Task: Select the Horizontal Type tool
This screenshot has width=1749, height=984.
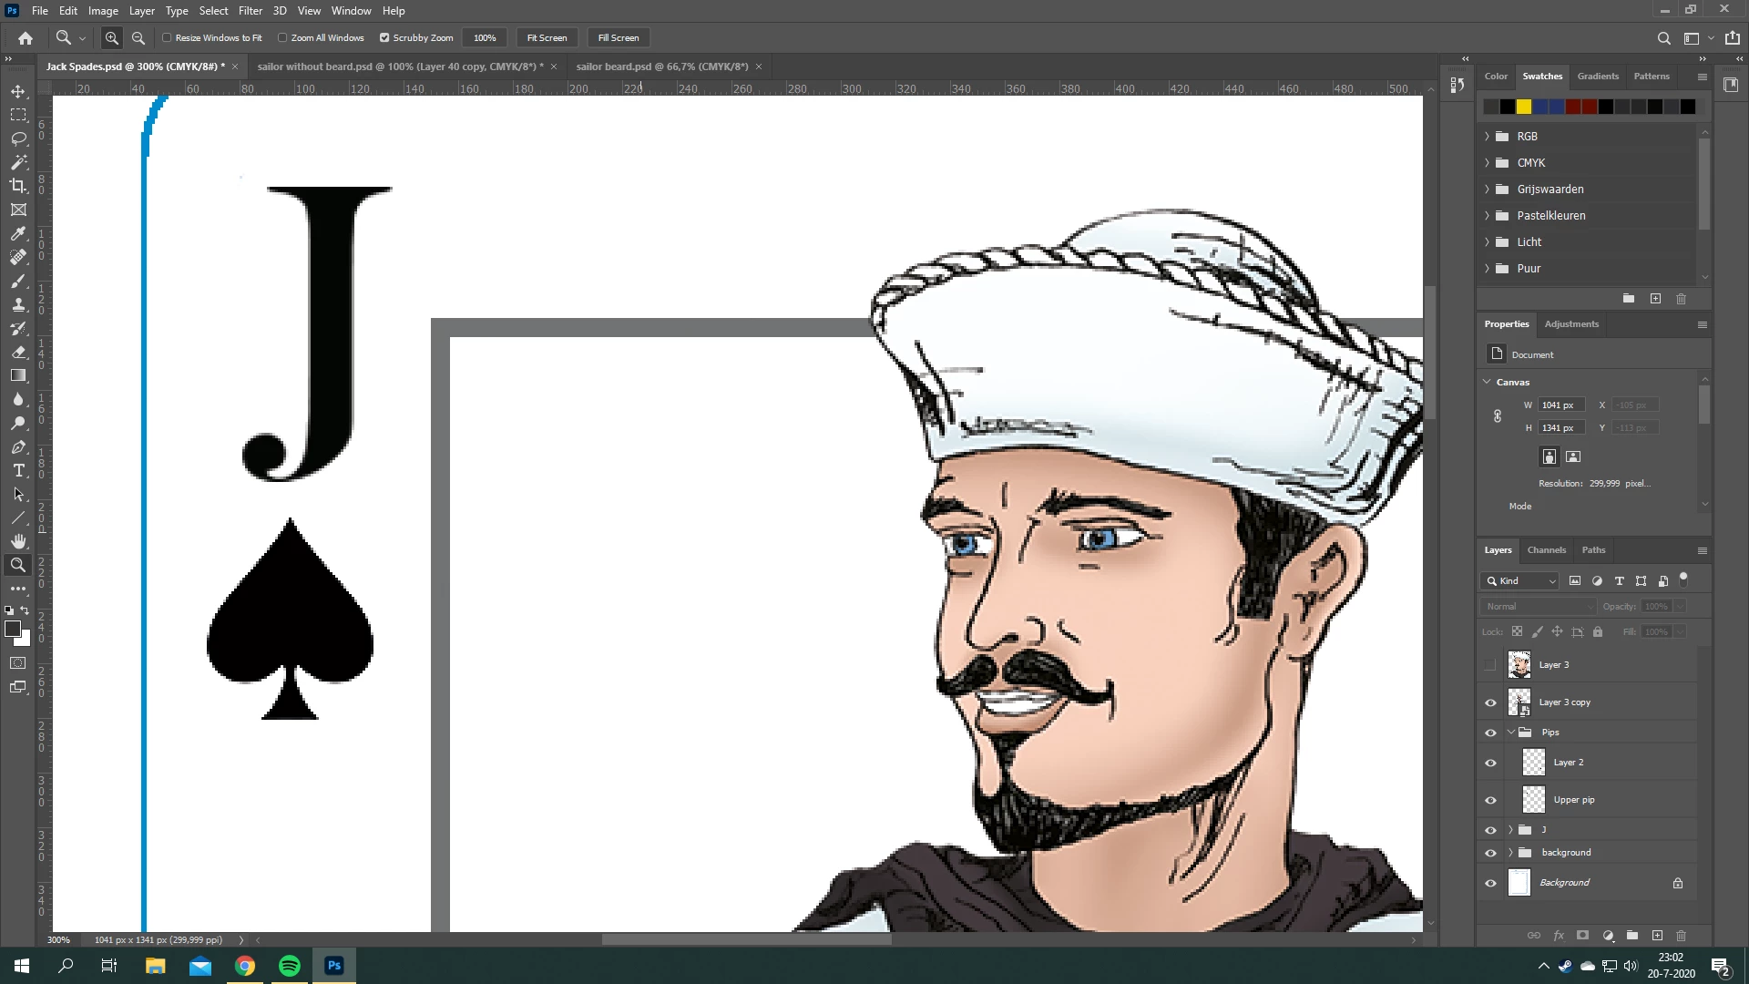Action: coord(18,470)
